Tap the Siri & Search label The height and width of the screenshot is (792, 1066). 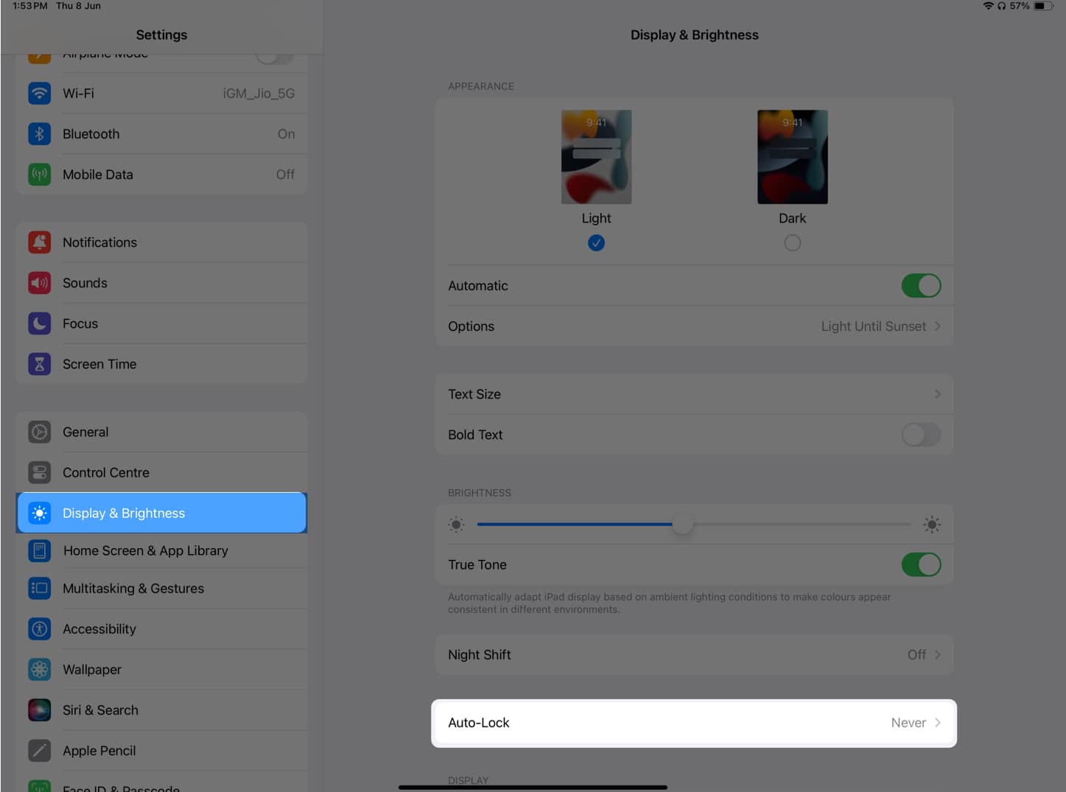[x=100, y=710]
